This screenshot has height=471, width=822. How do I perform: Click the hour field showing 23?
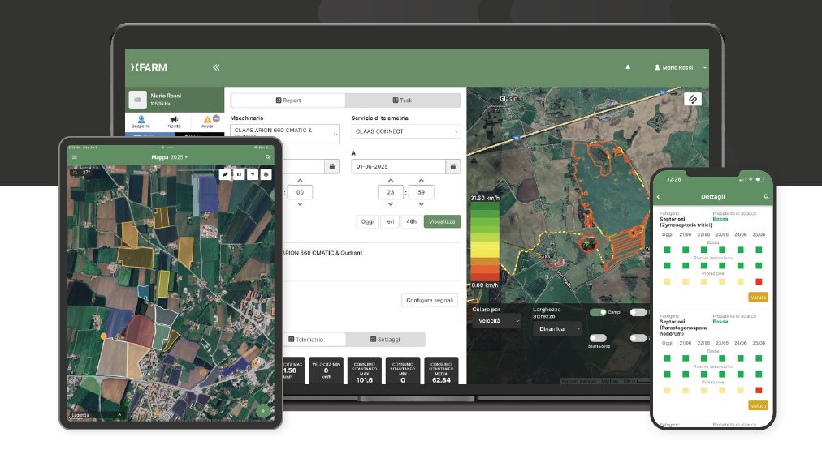391,192
